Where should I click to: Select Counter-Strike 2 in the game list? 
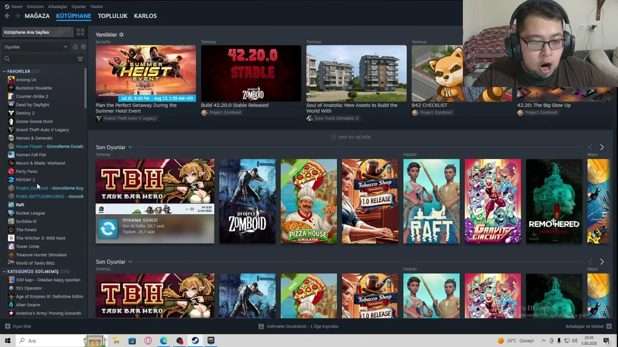click(32, 96)
